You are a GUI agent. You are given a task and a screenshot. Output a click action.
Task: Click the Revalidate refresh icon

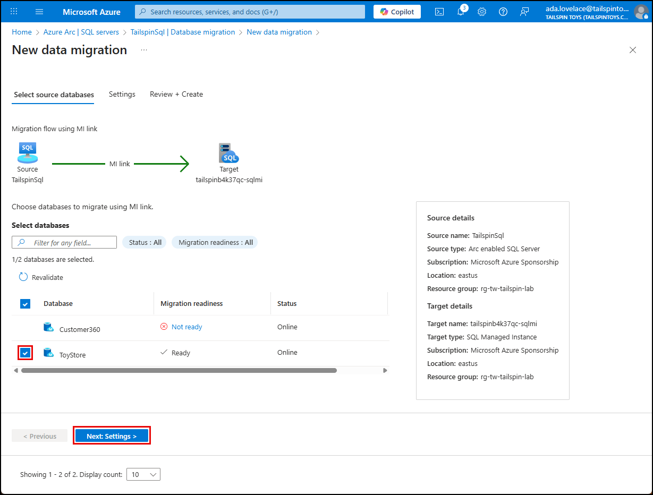pos(23,277)
